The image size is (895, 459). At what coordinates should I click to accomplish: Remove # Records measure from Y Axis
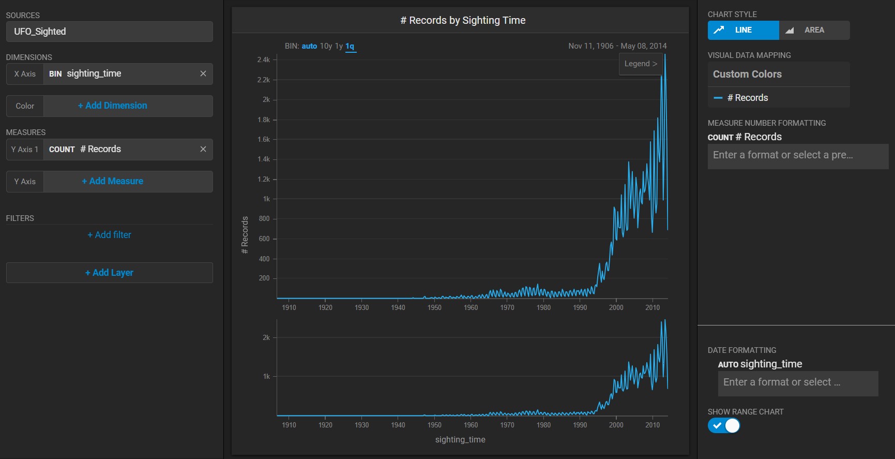(203, 150)
